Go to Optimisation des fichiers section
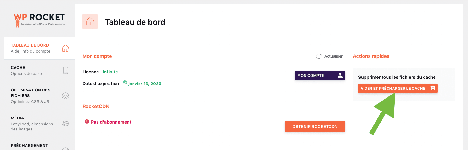This screenshot has width=468, height=150. (30, 95)
